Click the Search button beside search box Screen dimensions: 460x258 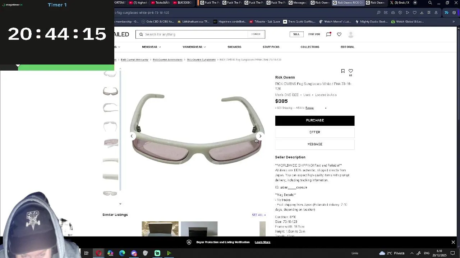click(256, 34)
